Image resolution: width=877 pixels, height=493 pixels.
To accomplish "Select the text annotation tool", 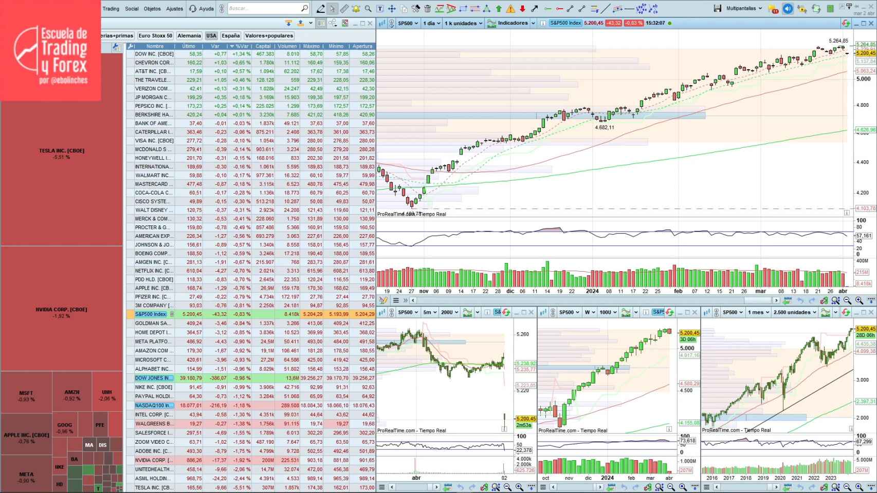I will [380, 9].
